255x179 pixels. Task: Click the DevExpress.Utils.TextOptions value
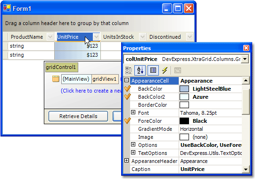coord(211,153)
